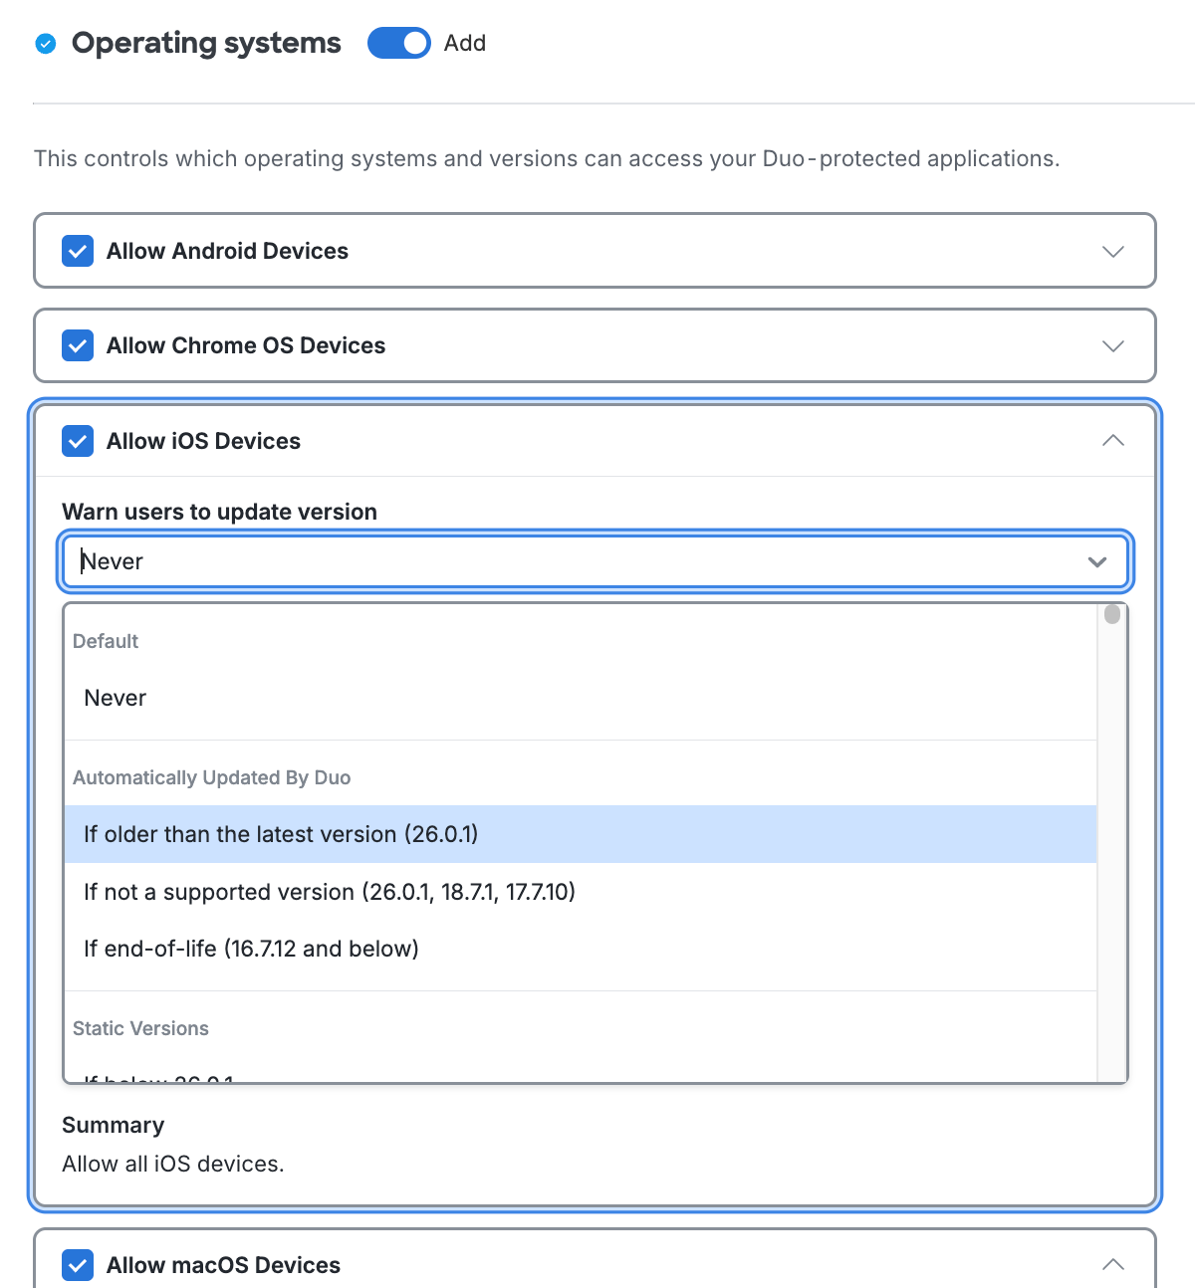Choose the unsupported version warning option
This screenshot has width=1195, height=1288.
click(x=329, y=892)
